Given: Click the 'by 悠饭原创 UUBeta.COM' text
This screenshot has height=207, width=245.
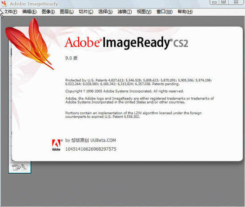Looking at the screenshot, I should 91,140.
